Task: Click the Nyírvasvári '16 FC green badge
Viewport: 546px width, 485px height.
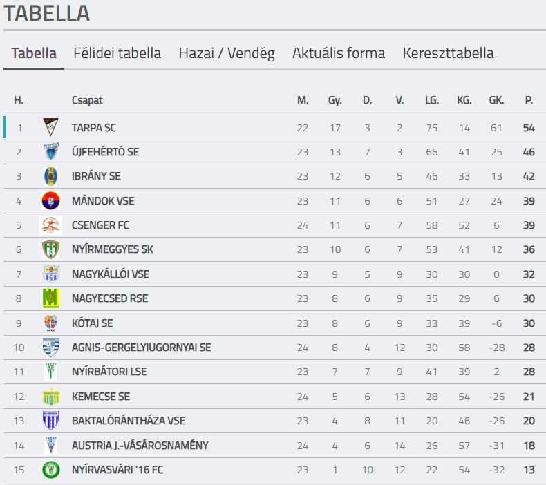Action: [x=51, y=470]
